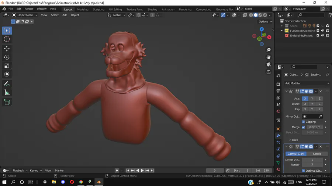Open the Global transform orientation dropdown
This screenshot has height=186, width=332.
[x=117, y=15]
